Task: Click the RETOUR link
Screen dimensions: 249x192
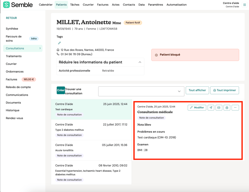Action: click(x=11, y=18)
